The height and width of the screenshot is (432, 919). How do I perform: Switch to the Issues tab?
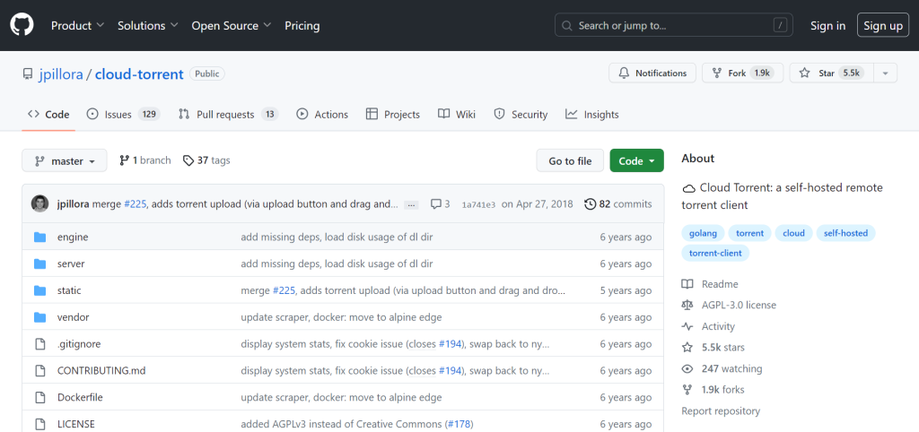123,115
